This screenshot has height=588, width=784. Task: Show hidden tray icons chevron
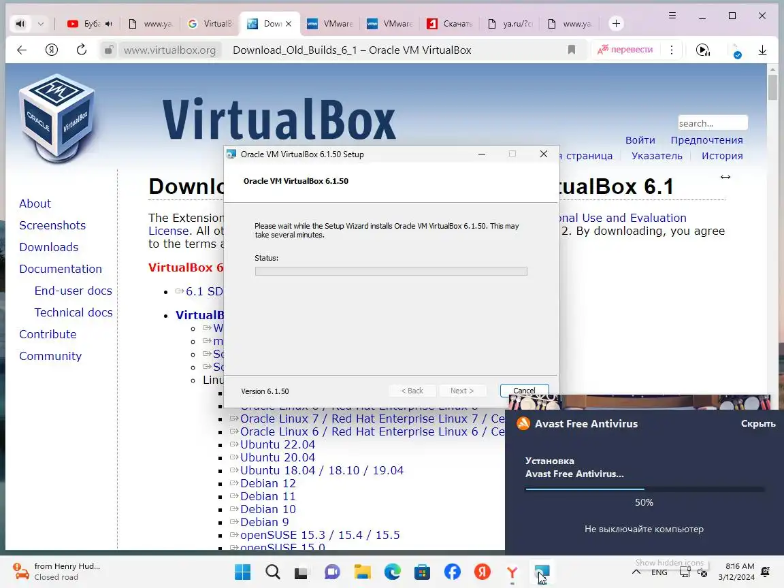pos(636,572)
